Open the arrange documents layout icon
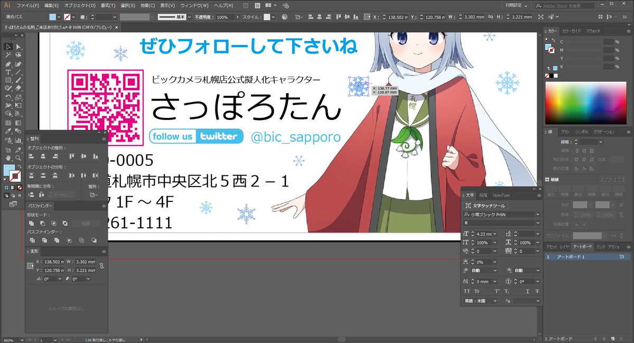The image size is (634, 343). (271, 5)
